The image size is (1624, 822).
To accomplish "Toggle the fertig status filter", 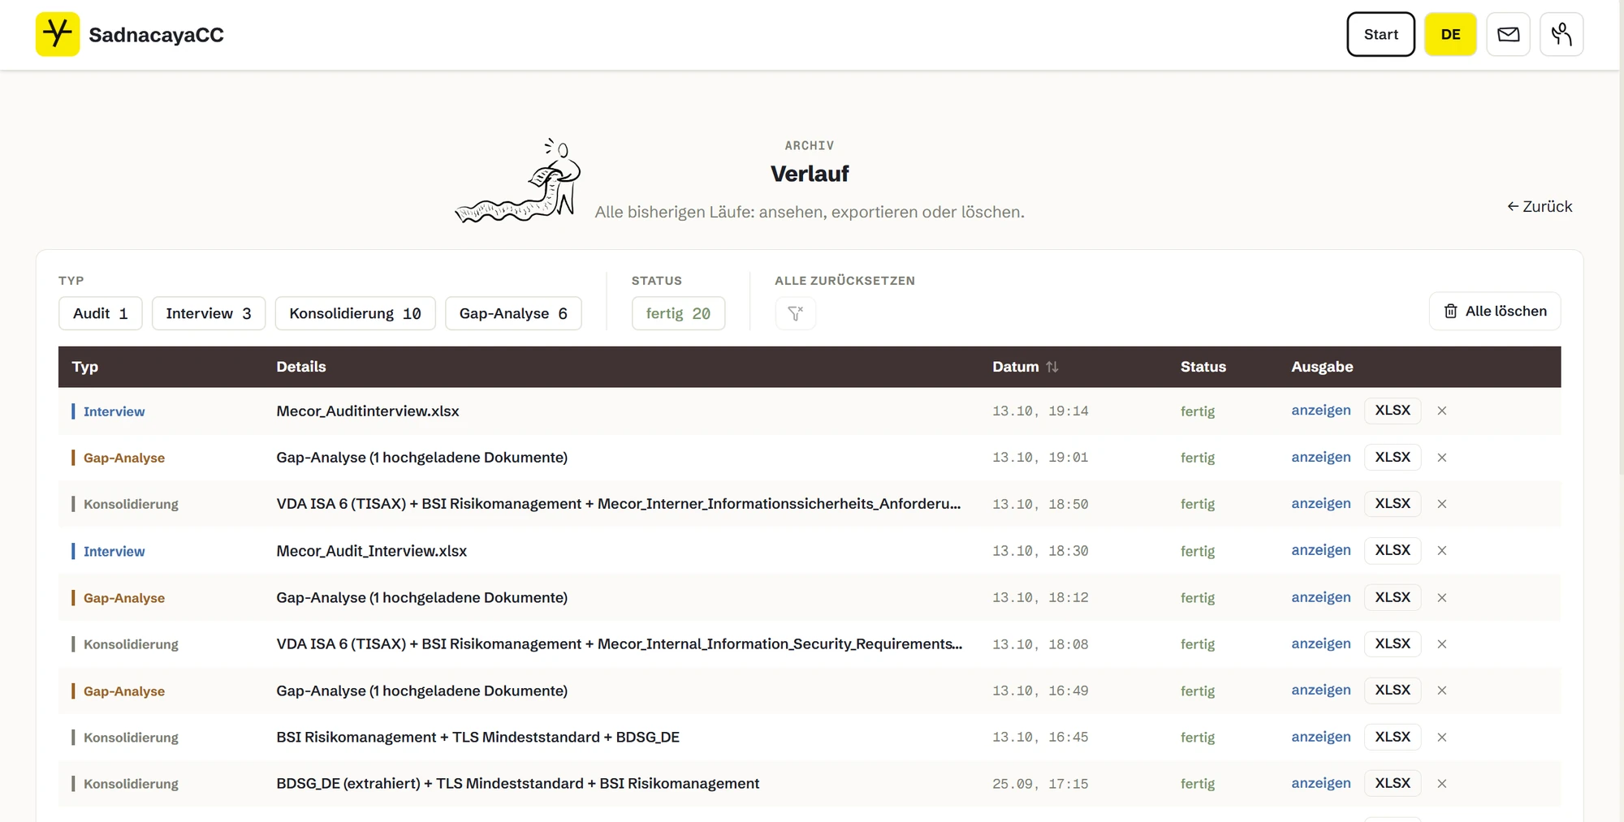I will point(678,313).
